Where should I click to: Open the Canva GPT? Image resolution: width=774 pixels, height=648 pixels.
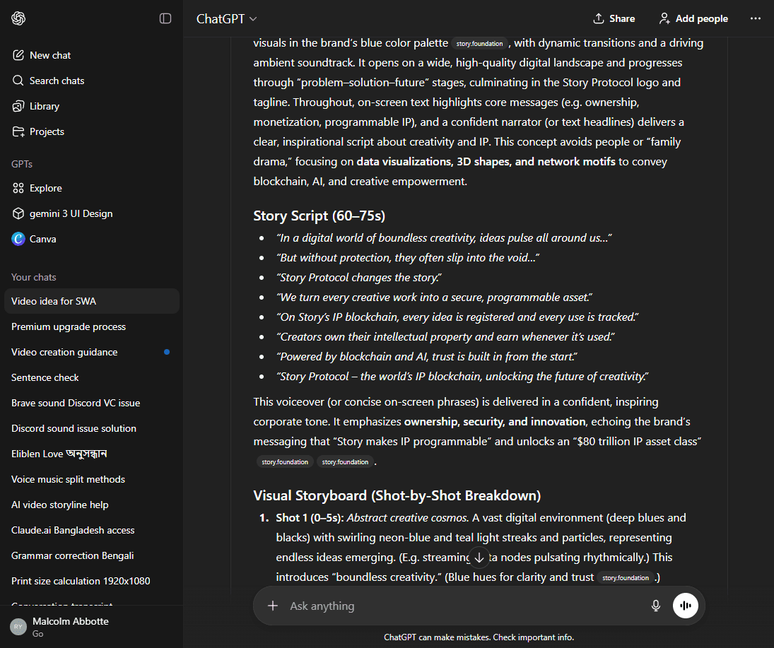pos(42,239)
